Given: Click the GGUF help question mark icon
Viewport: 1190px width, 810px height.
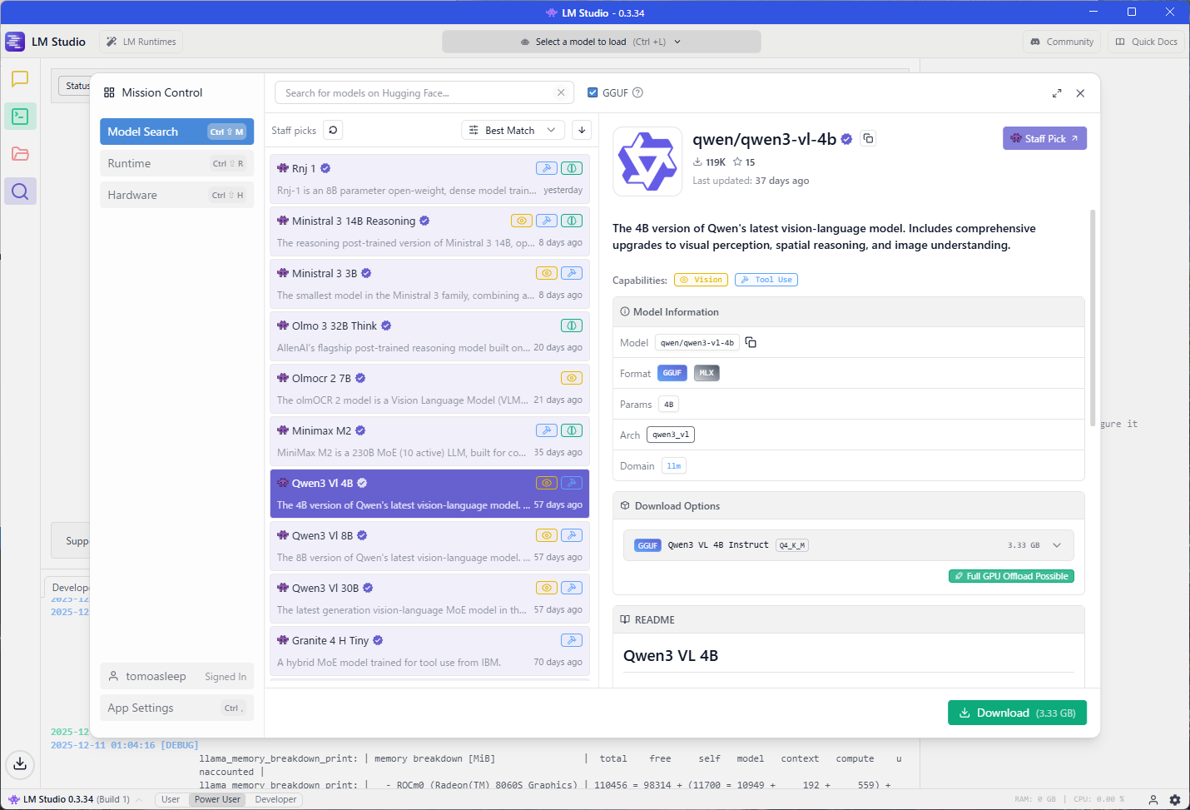Looking at the screenshot, I should click(637, 92).
